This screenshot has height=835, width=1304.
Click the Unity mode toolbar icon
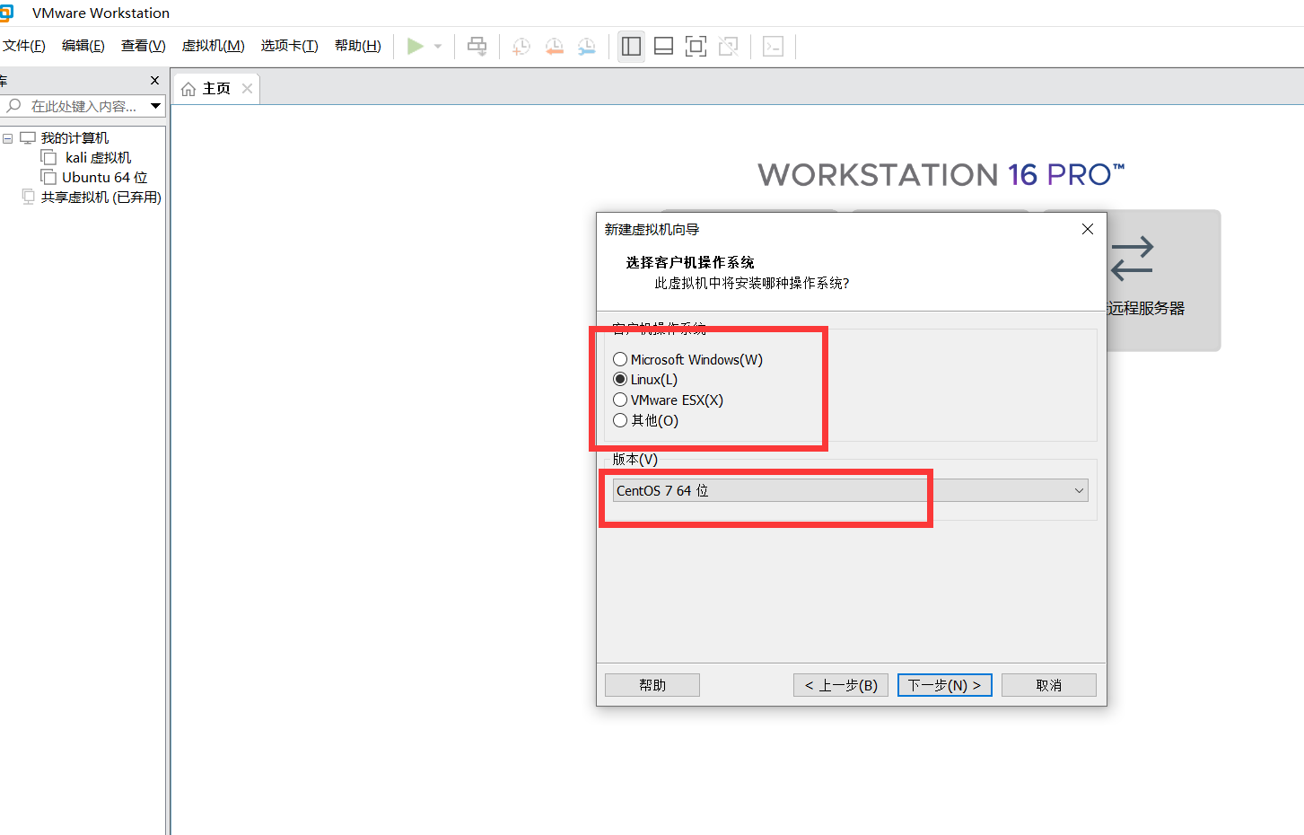click(x=729, y=46)
